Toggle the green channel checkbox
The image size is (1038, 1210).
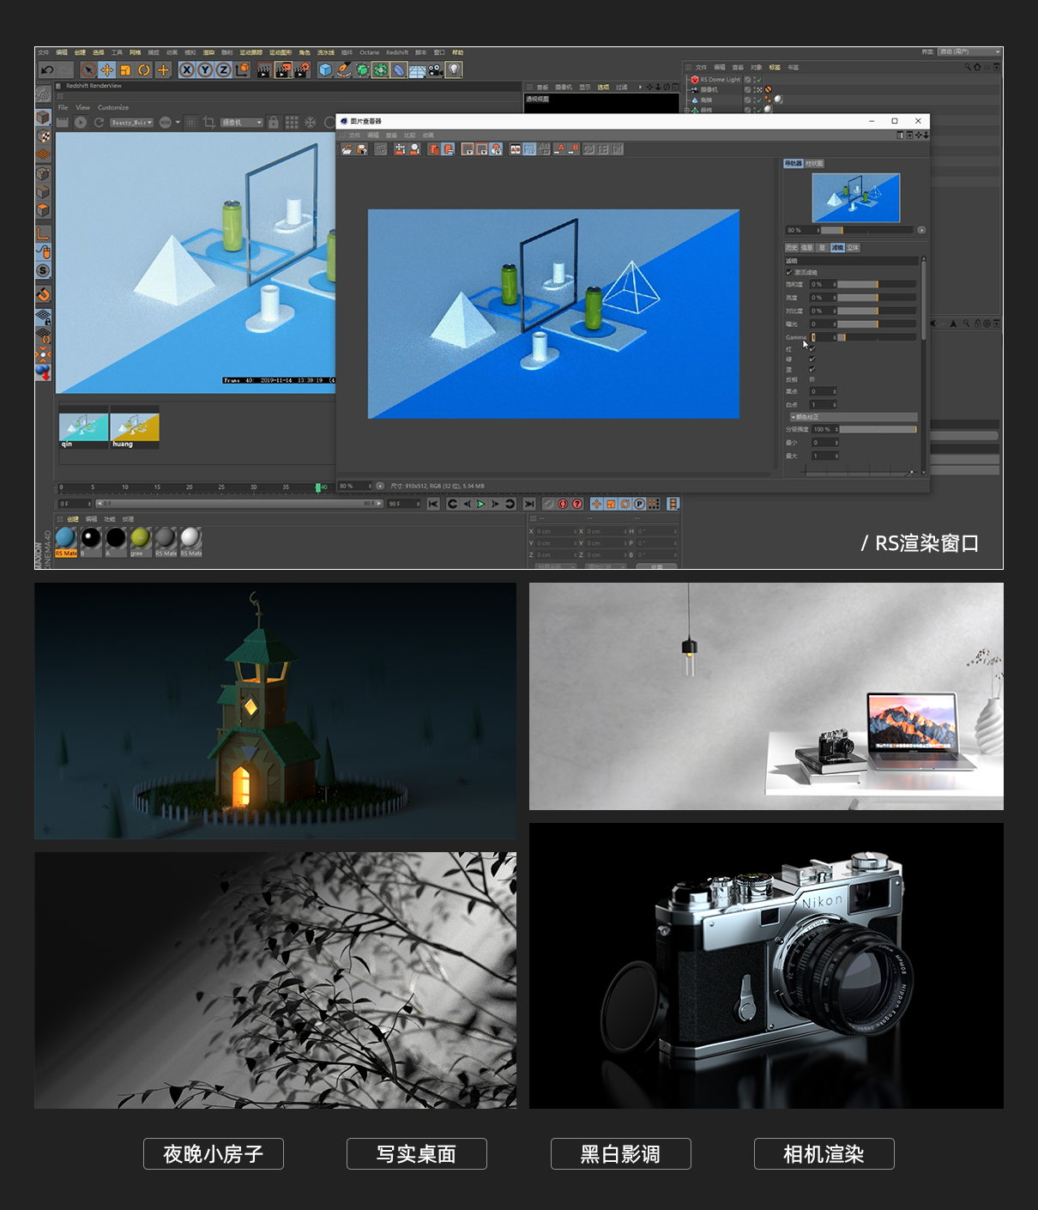[x=812, y=359]
